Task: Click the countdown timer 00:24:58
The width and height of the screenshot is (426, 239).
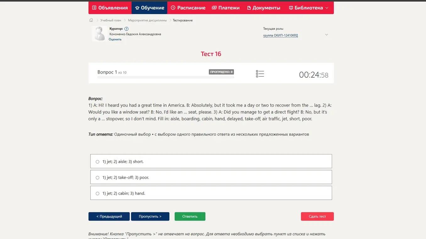Action: 314,75
